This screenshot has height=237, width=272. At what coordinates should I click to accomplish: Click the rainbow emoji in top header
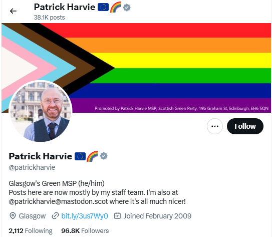115,7
